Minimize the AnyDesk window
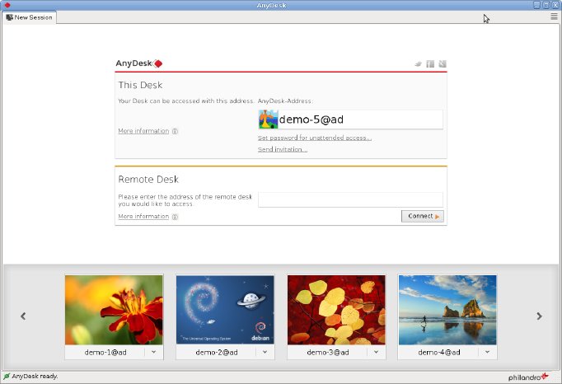Screen dimensions: 562x384 pyautogui.click(x=536, y=5)
